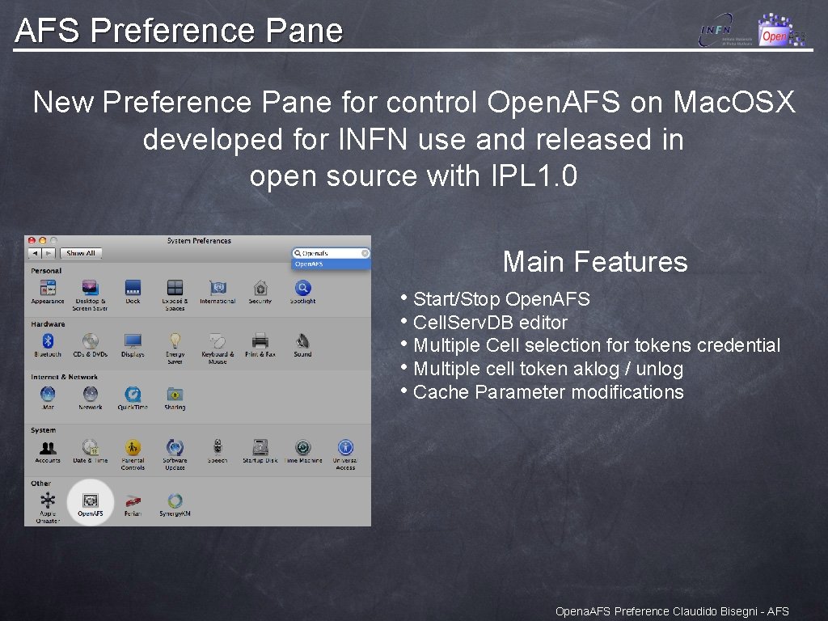Viewport: 828px width, 621px height.
Task: Open Sharing preferences
Action: 175,398
